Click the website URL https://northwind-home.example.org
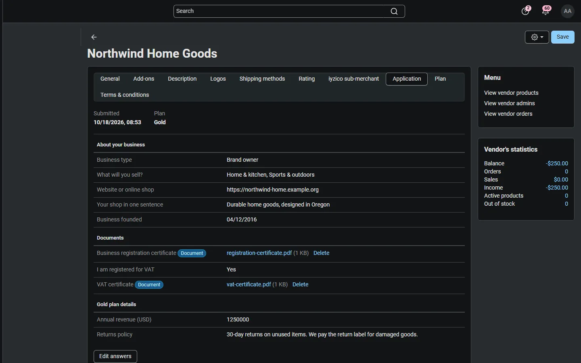The width and height of the screenshot is (581, 363). 273,190
